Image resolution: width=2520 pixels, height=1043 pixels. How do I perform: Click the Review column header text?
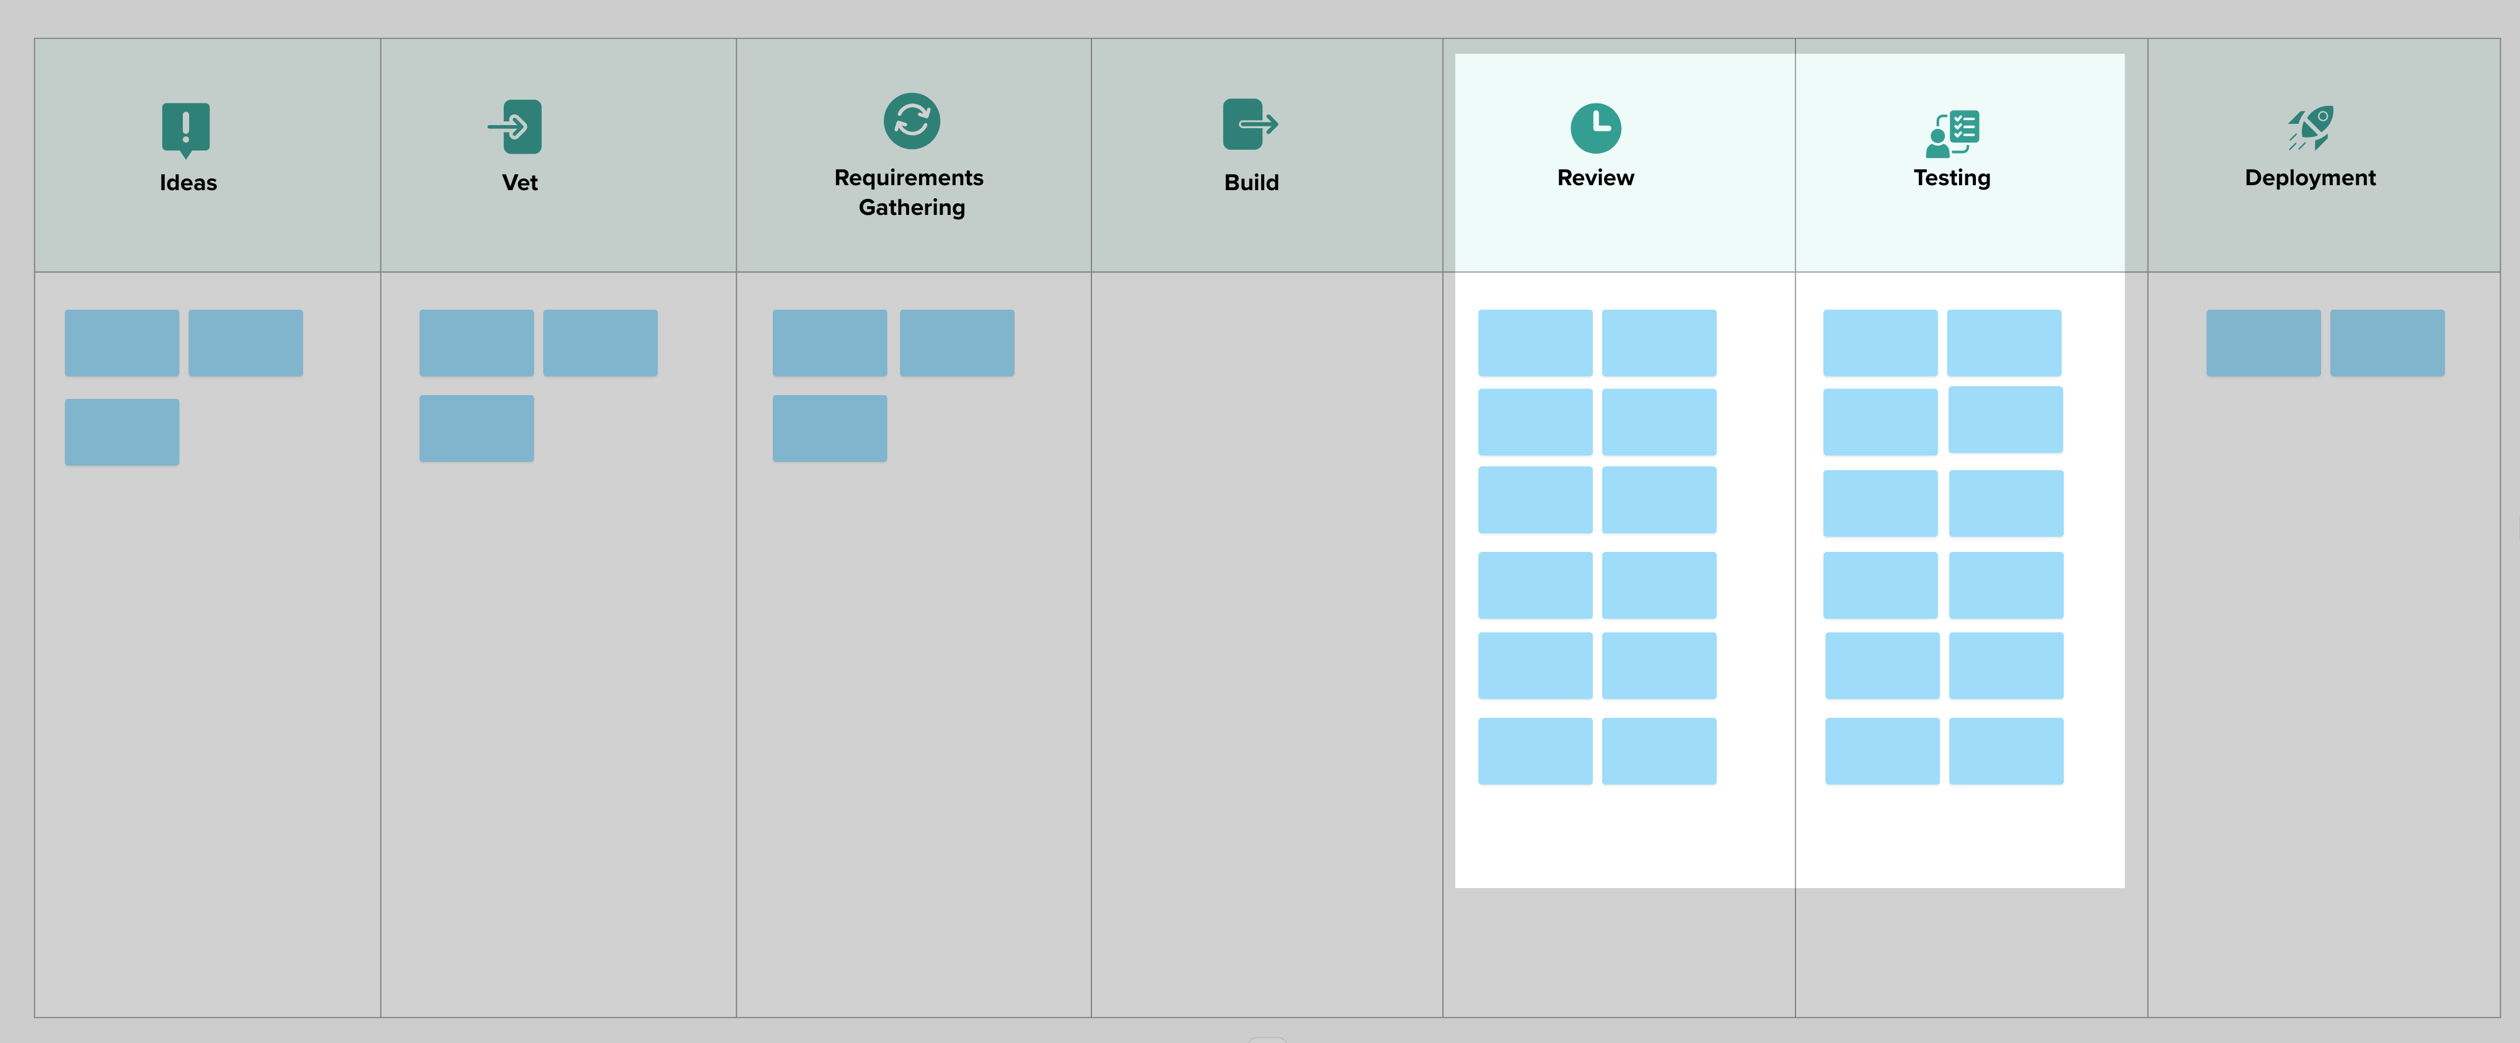coord(1595,177)
